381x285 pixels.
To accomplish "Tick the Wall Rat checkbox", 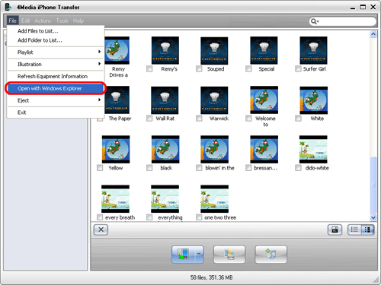I will pos(149,119).
